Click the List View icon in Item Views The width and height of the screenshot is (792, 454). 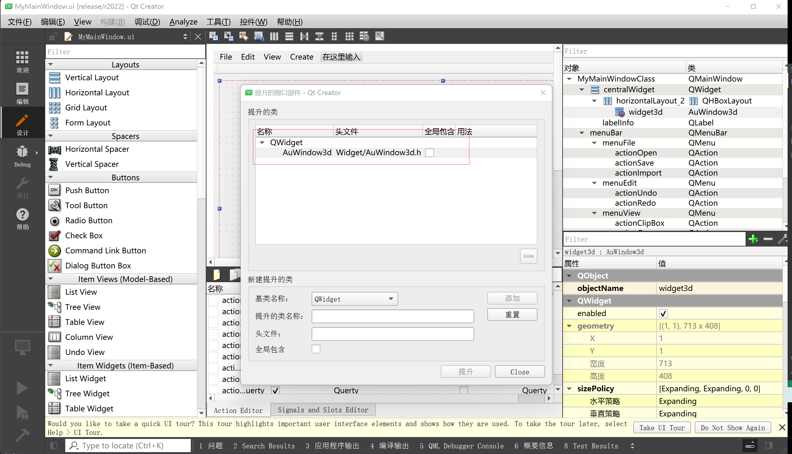pyautogui.click(x=54, y=292)
